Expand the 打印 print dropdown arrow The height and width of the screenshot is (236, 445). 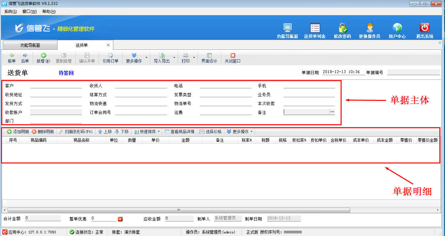(x=194, y=58)
